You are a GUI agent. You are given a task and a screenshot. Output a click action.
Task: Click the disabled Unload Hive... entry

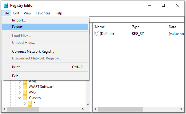click(x=45, y=43)
